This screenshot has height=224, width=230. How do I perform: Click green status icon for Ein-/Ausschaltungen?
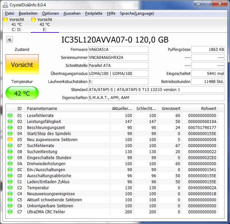pyautogui.click(x=10, y=170)
